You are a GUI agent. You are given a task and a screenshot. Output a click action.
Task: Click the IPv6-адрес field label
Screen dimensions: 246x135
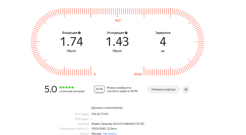click(82, 119)
